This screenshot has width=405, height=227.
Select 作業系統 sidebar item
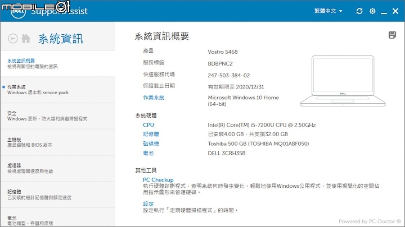click(58, 90)
